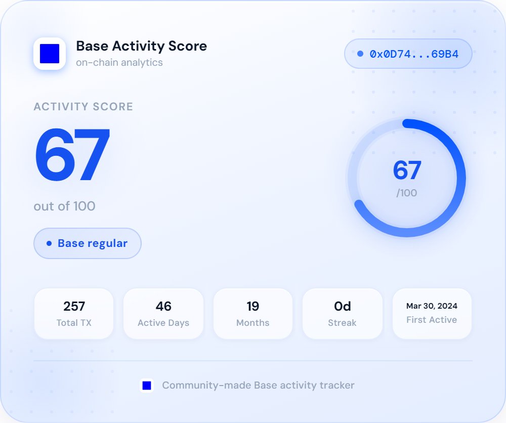Viewport: 506px width, 423px height.
Task: Click the Base regular badge
Action: (88, 243)
